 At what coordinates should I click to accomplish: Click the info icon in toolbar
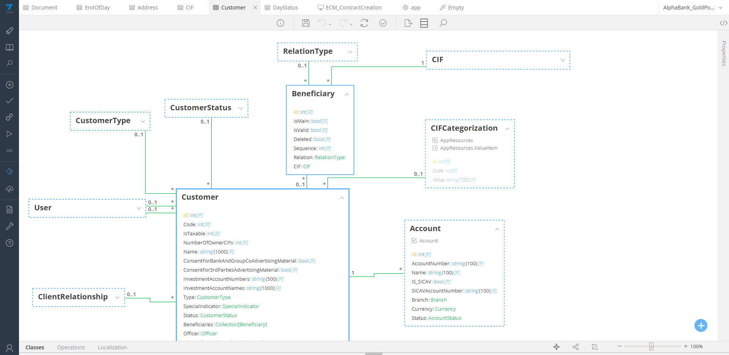[x=280, y=23]
